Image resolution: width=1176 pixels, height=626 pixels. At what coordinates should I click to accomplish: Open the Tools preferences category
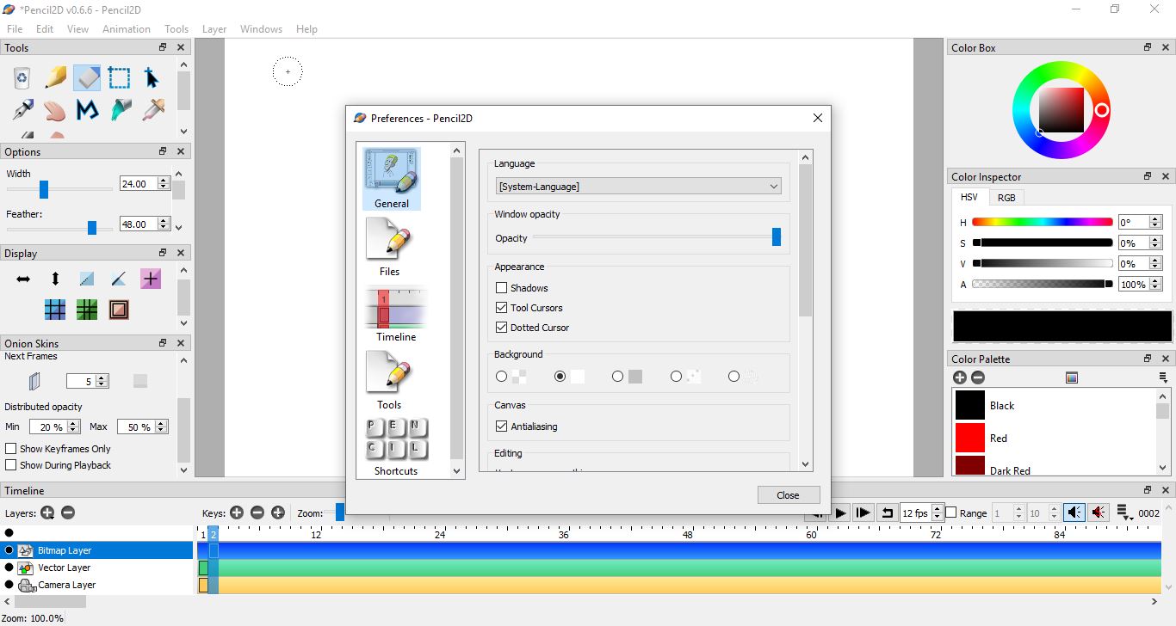pos(389,381)
